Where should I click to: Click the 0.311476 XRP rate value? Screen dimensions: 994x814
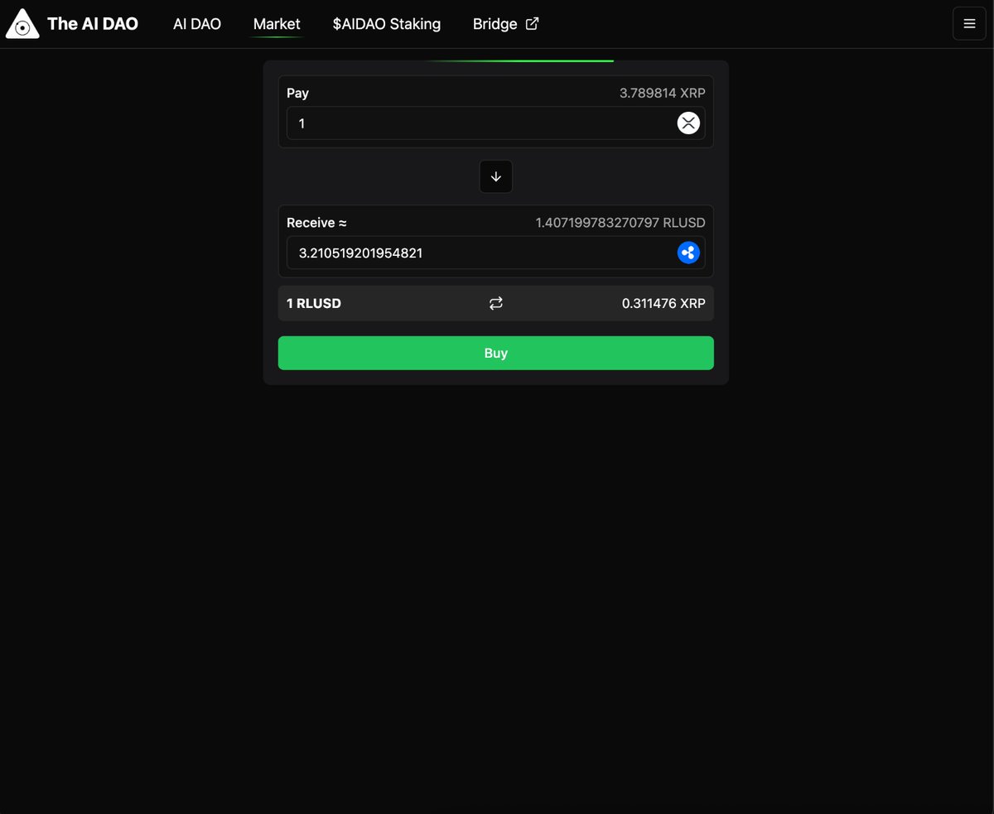coord(663,303)
